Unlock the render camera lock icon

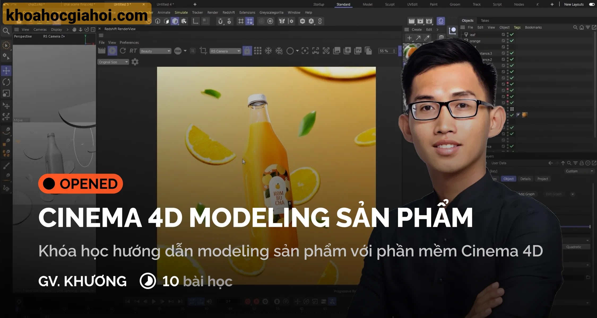pos(247,51)
